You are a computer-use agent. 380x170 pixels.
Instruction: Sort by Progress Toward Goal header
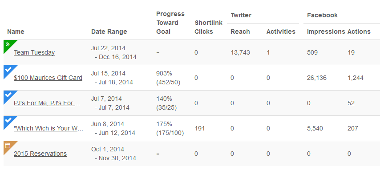click(170, 23)
